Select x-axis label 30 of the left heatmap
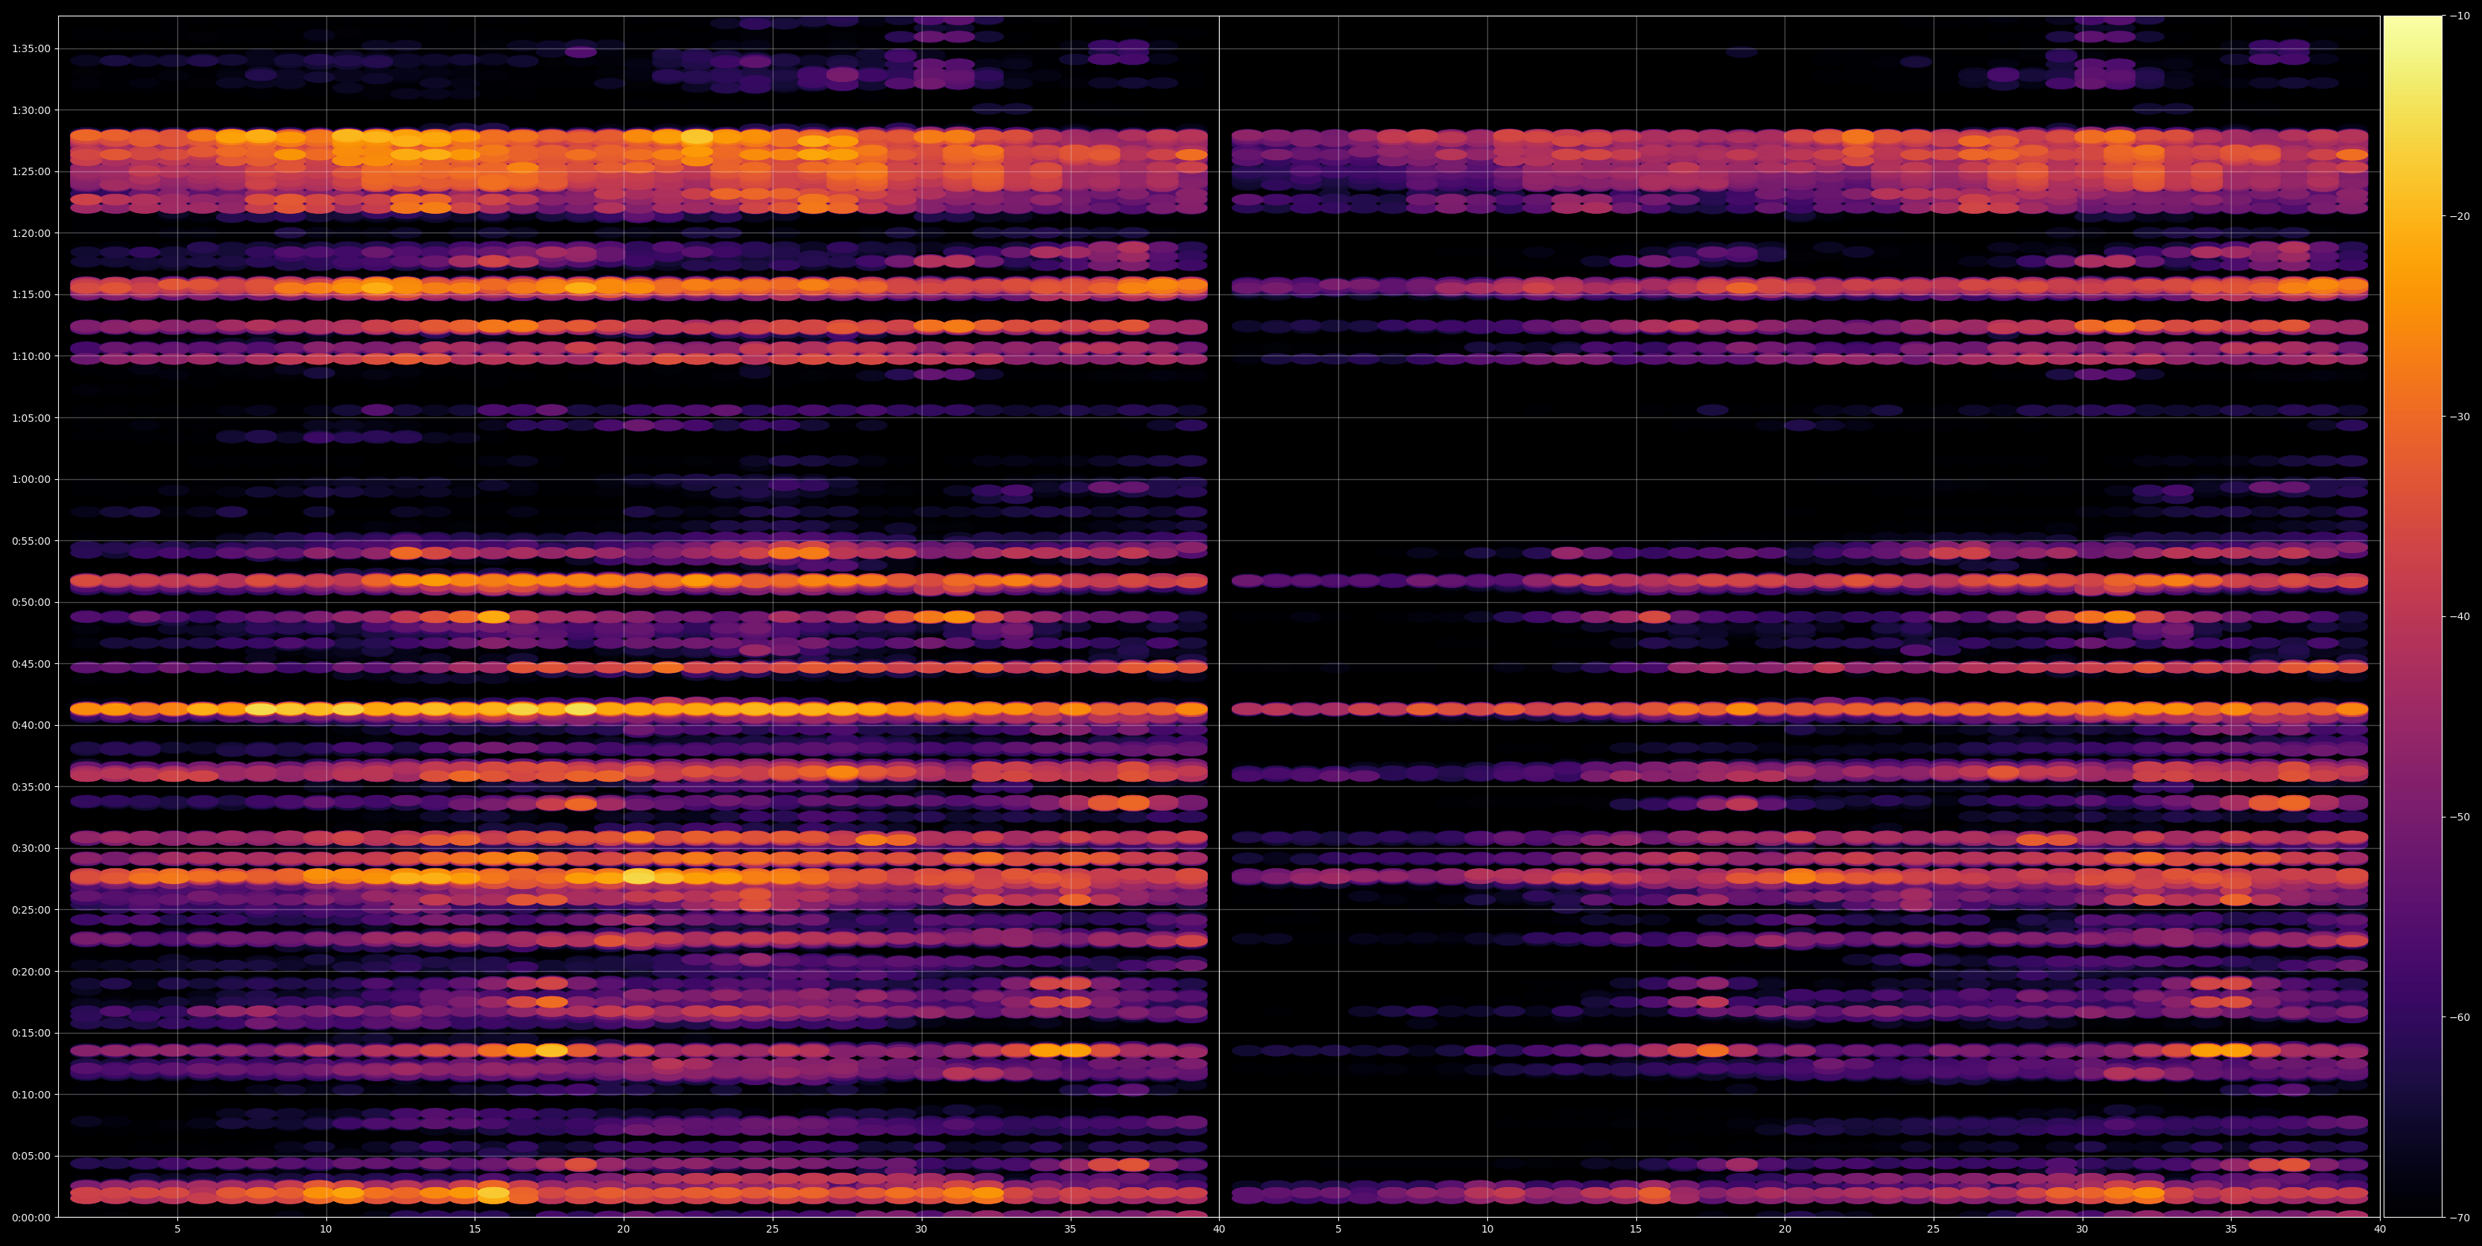2482x1246 pixels. (x=921, y=1230)
